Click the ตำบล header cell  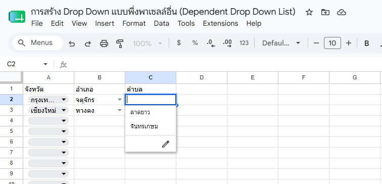click(151, 89)
